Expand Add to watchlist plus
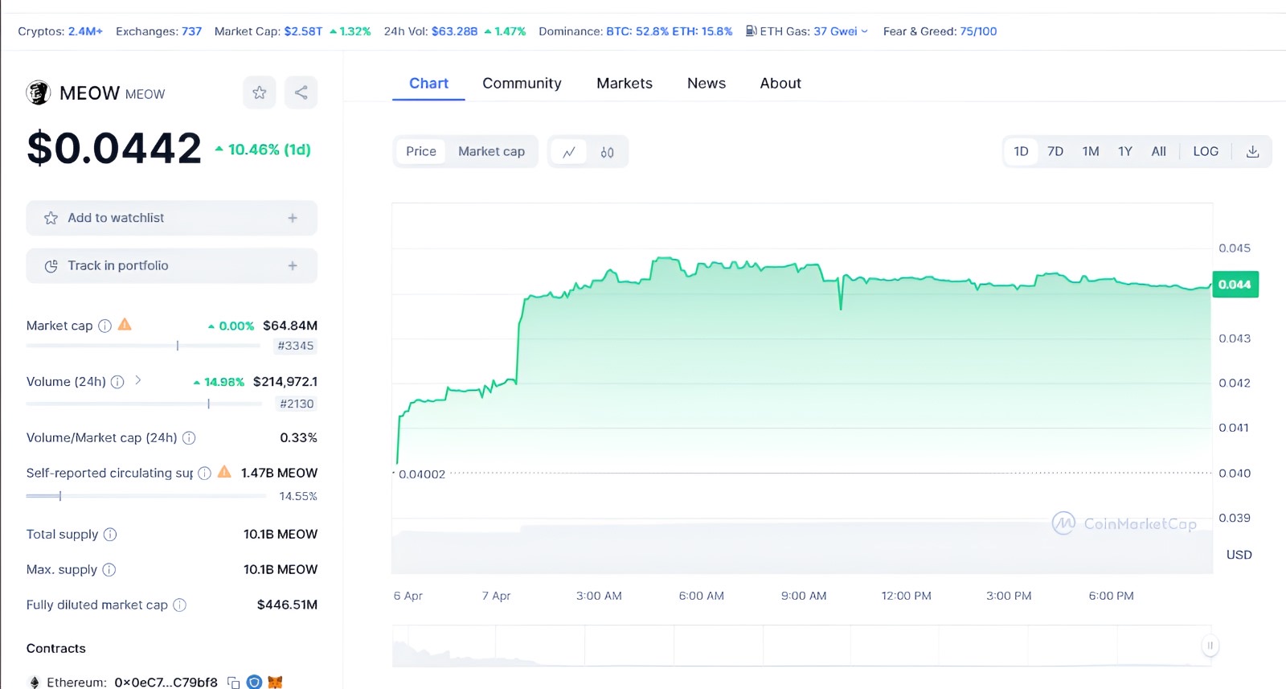 (x=293, y=218)
